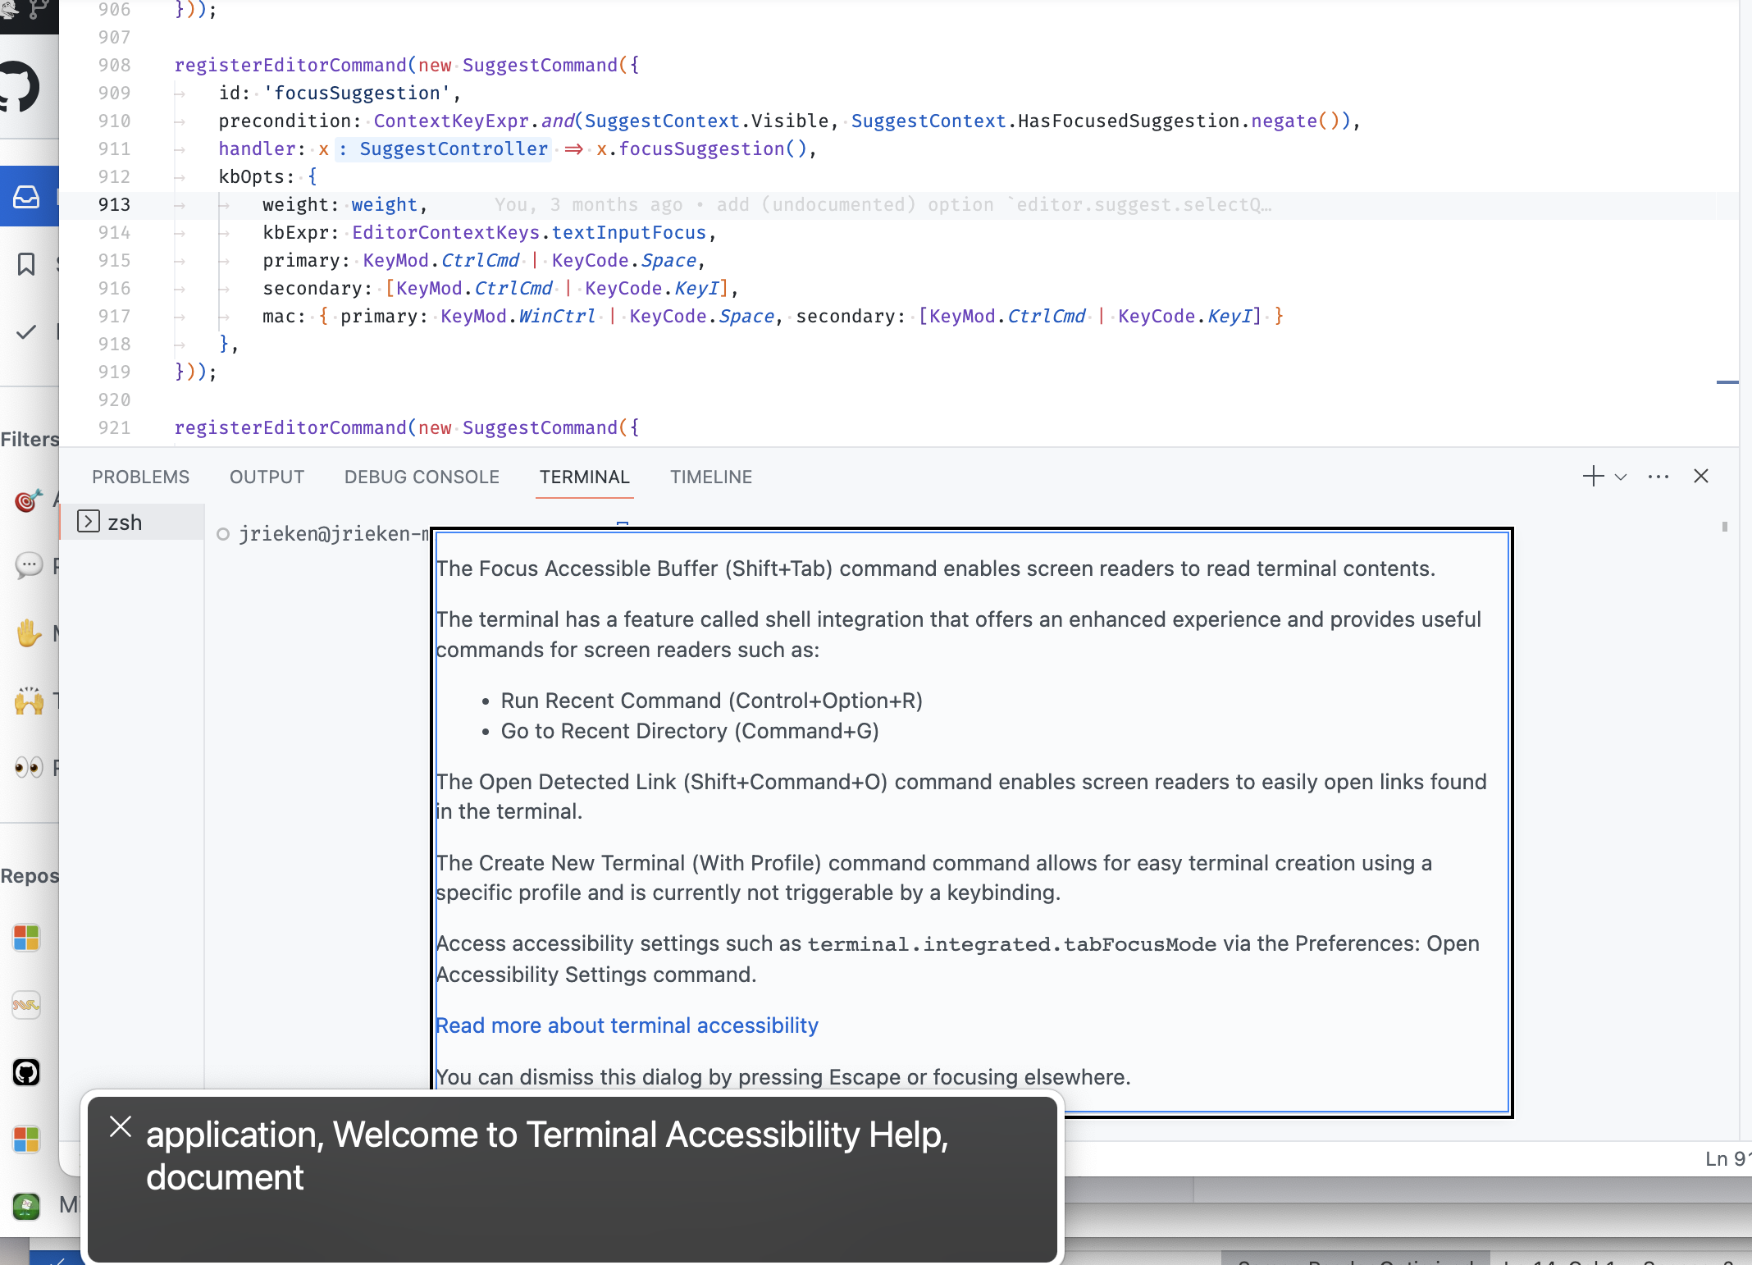This screenshot has height=1265, width=1752.
Task: Click the GitHub logo in sidebar
Action: coord(18,87)
